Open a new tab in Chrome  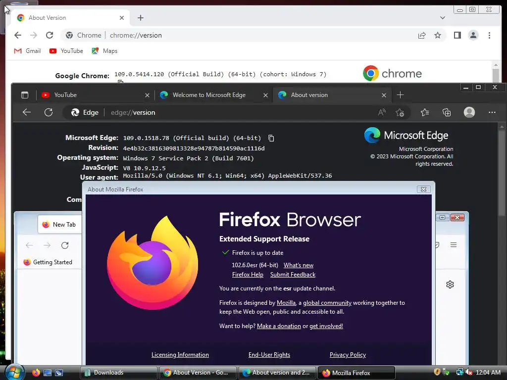pyautogui.click(x=140, y=18)
